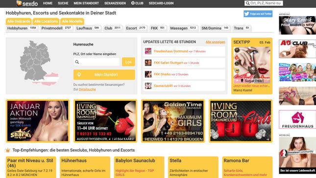The image size is (316, 178).
Task: Click the PLZ, Ort oder Name input
Action: pyautogui.click(x=97, y=62)
